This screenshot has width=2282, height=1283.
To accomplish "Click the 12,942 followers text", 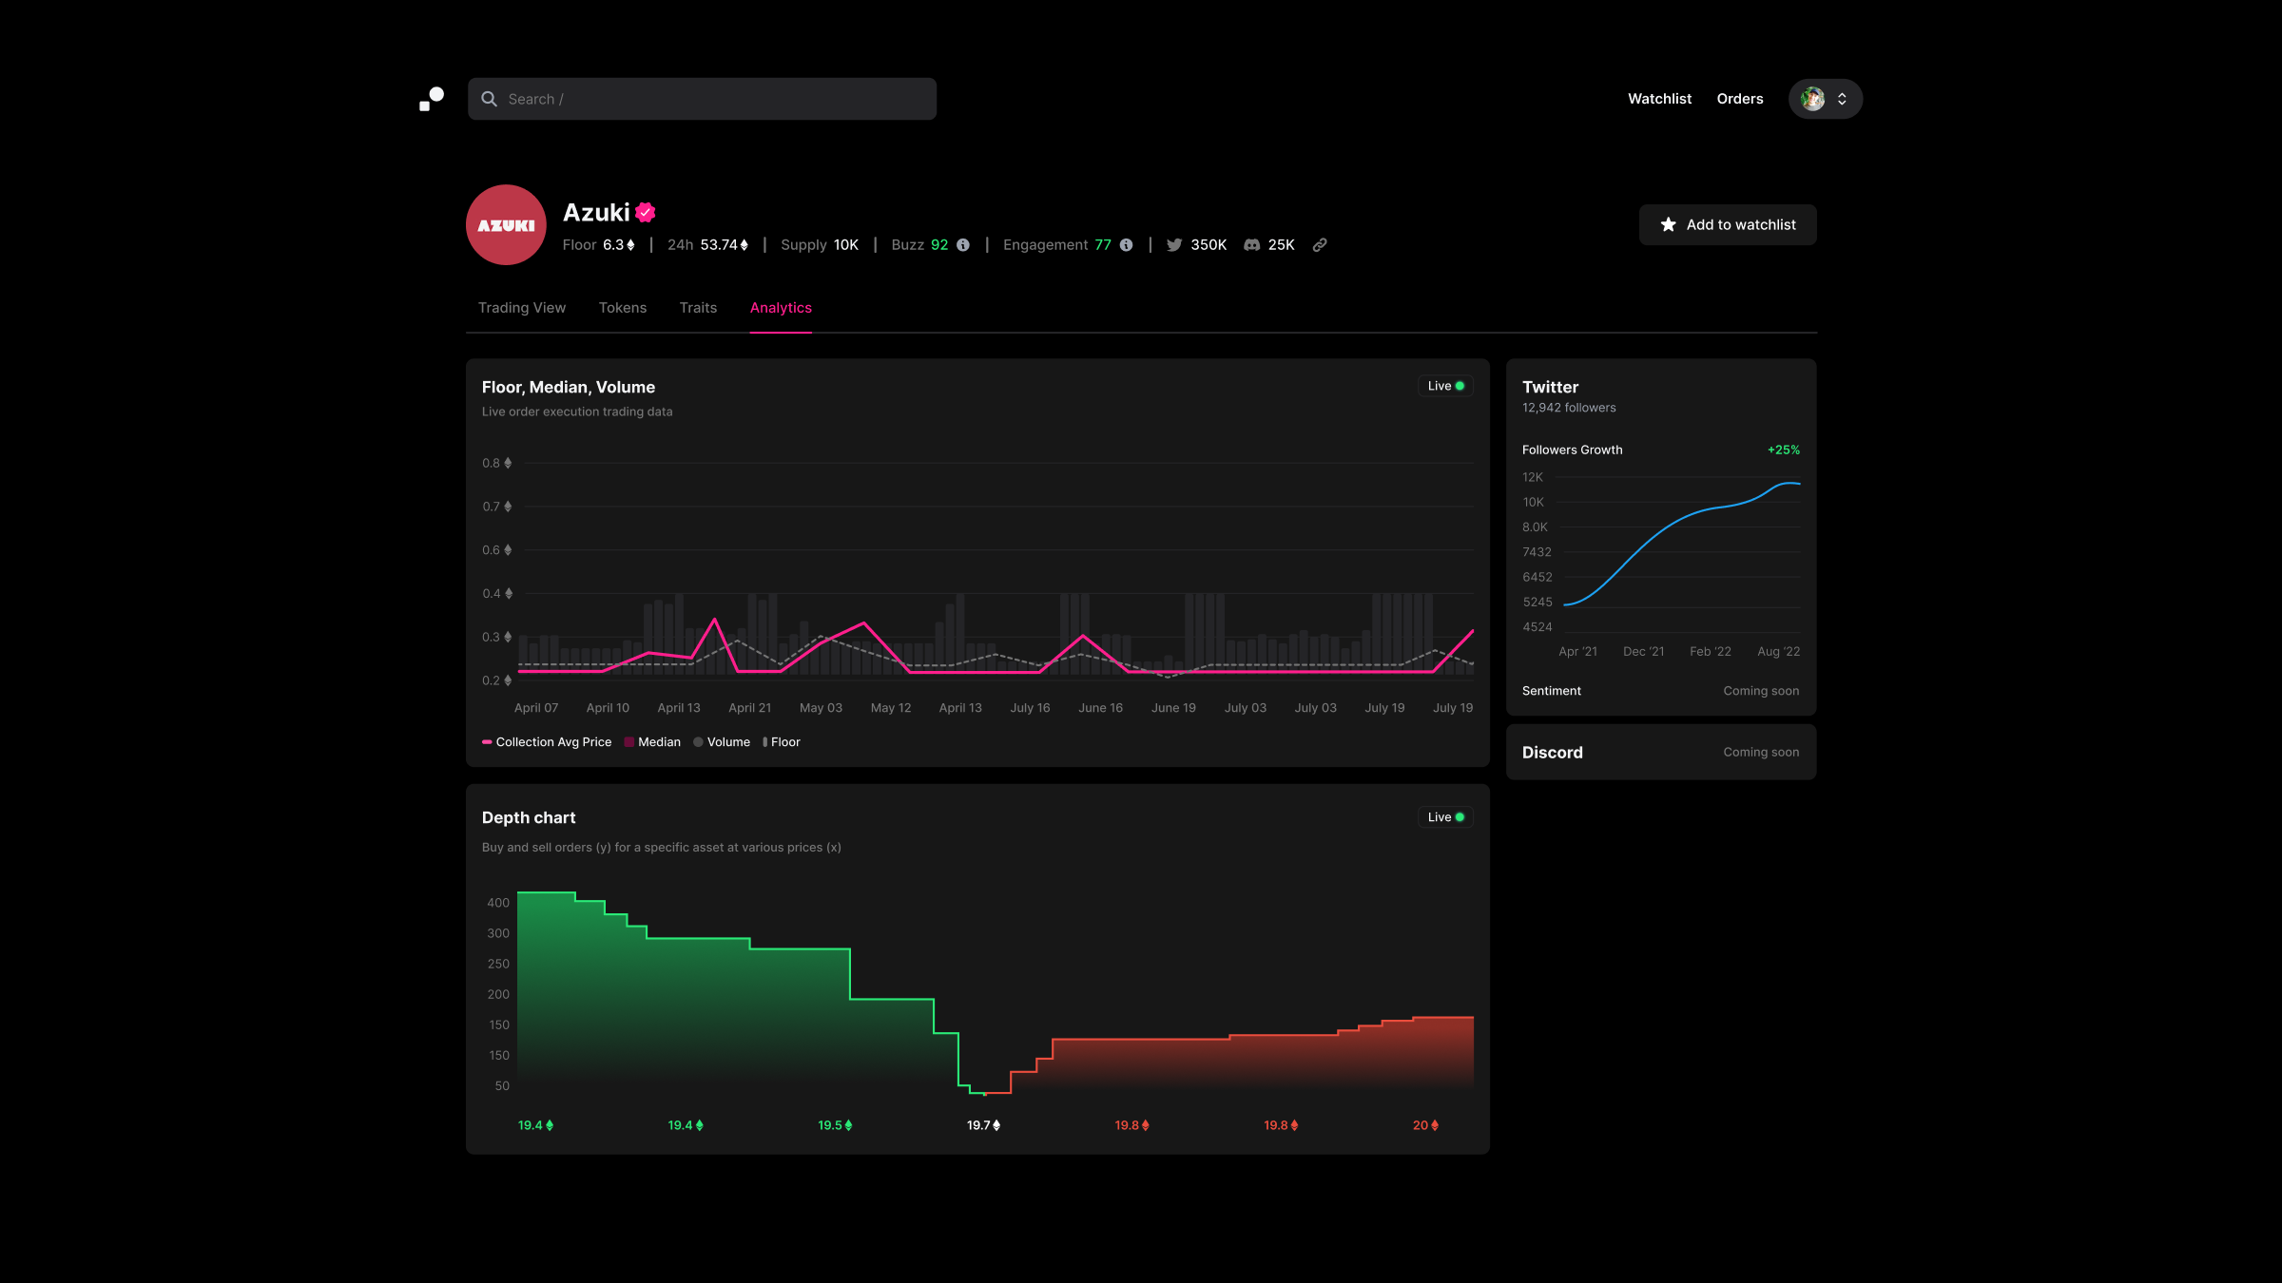I will click(x=1569, y=408).
